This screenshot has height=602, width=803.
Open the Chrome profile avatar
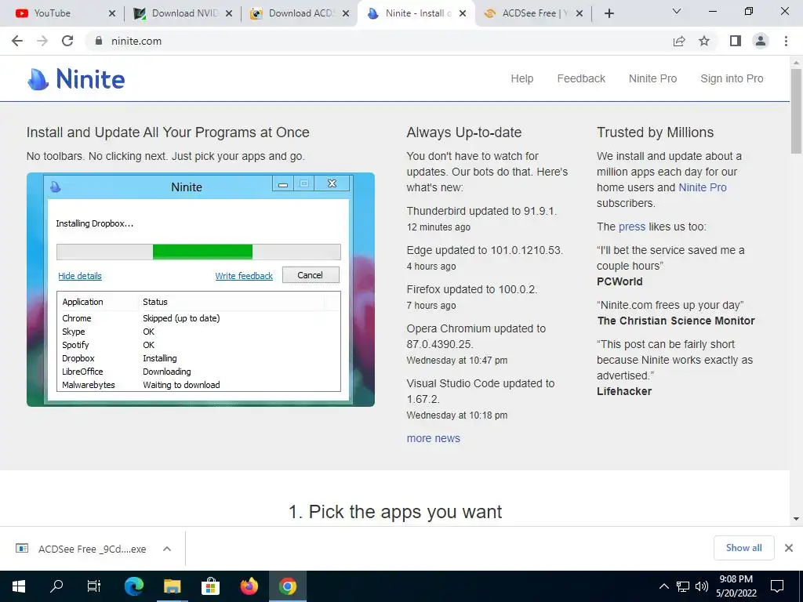click(x=761, y=41)
